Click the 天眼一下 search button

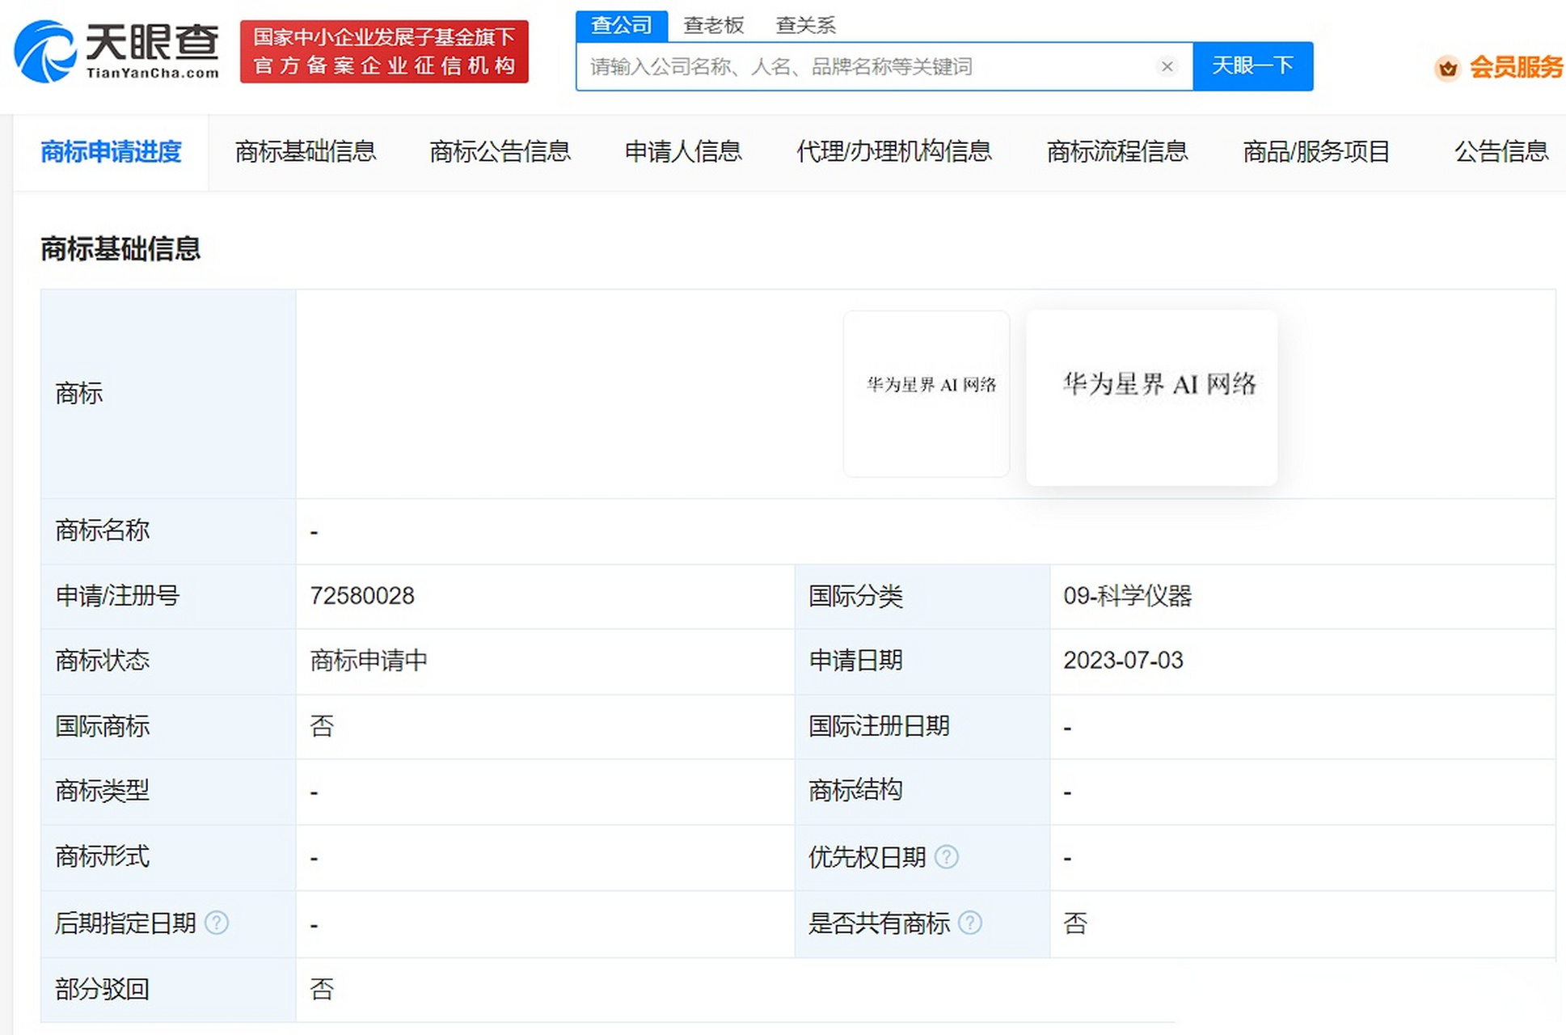coord(1252,66)
